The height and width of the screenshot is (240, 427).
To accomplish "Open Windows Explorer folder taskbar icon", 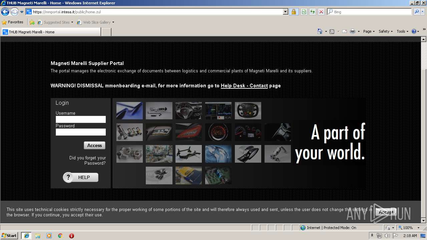I will click(38, 236).
